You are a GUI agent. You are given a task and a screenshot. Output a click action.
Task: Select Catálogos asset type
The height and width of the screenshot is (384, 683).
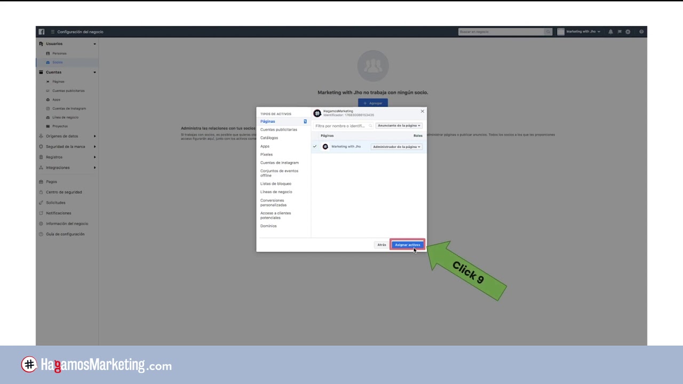click(x=269, y=138)
